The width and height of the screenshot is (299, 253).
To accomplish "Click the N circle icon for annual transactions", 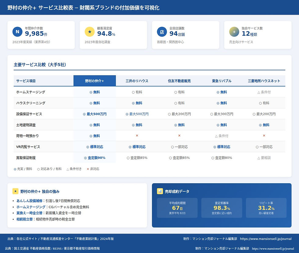I will click(17, 32).
